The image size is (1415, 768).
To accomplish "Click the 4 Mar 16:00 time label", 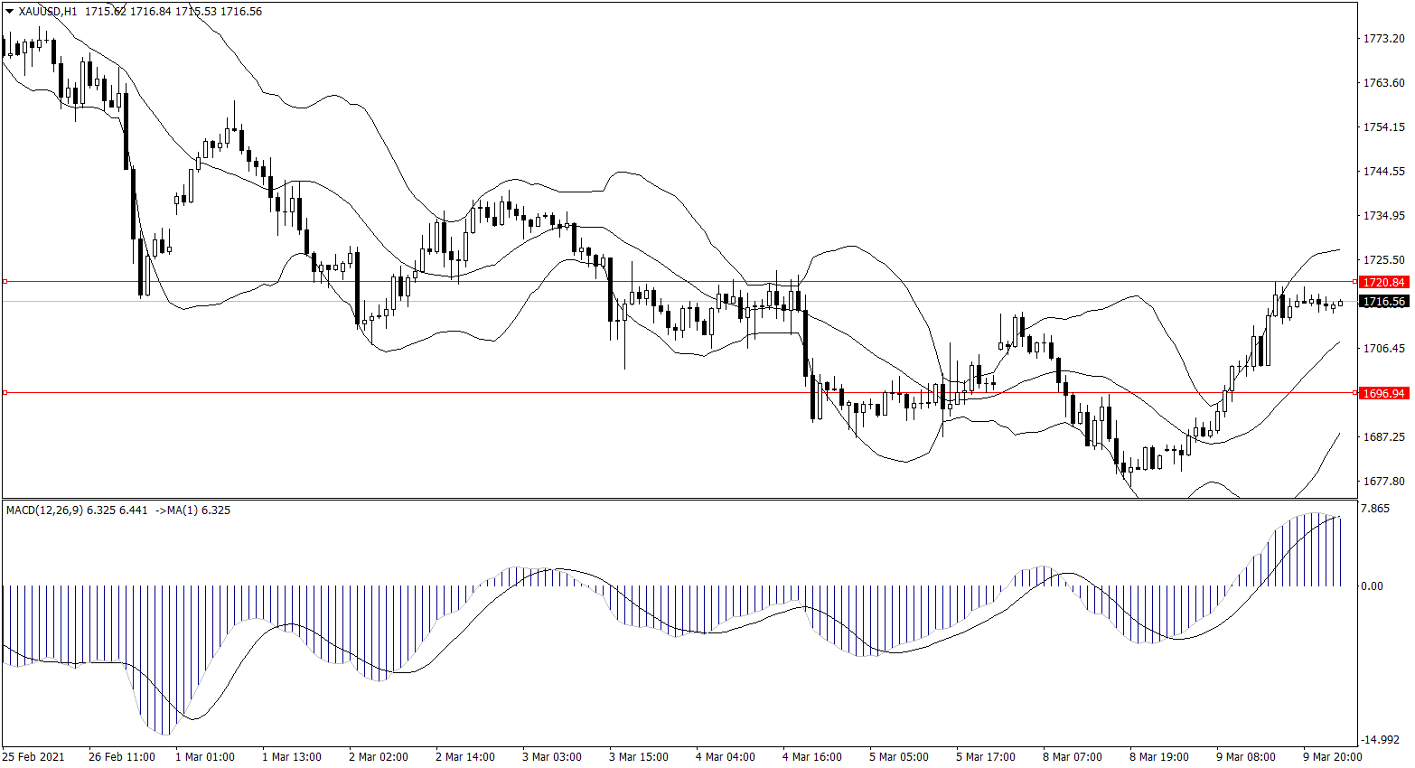I will [811, 757].
